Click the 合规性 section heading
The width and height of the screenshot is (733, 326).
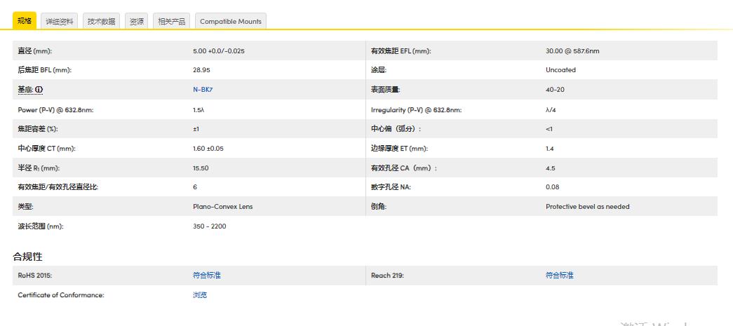(x=28, y=257)
